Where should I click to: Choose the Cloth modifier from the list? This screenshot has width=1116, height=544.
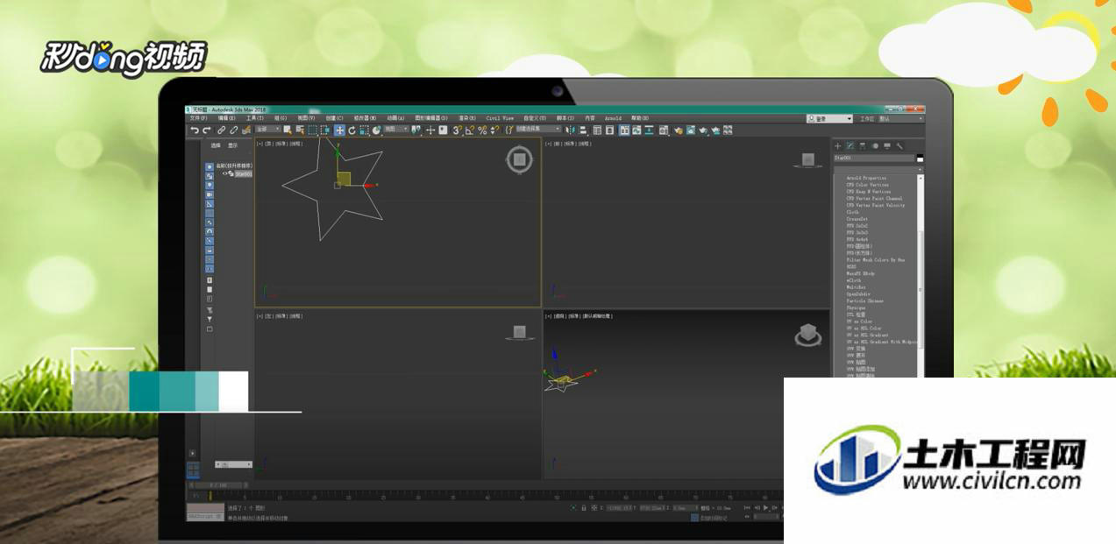(853, 212)
